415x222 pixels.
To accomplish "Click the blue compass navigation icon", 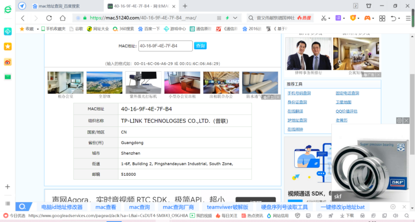I will coord(22,6).
